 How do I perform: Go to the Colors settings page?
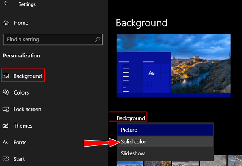tap(21, 92)
